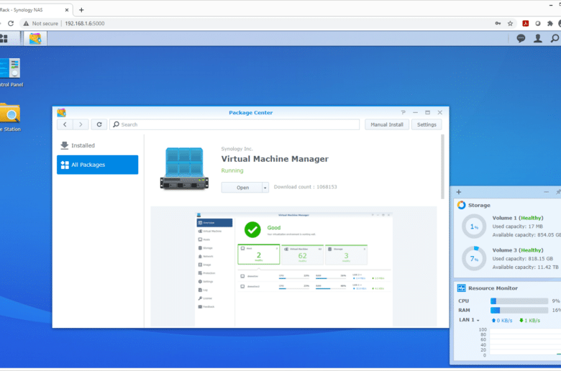Screen dimensions: 561x371
Task: Maximize the Package Center window
Action: coord(427,112)
